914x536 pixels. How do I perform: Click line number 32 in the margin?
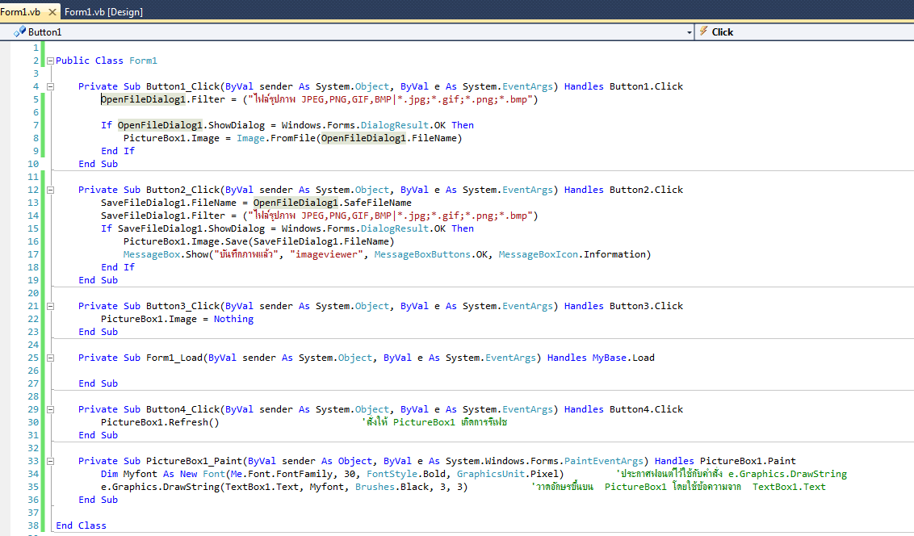click(x=33, y=448)
